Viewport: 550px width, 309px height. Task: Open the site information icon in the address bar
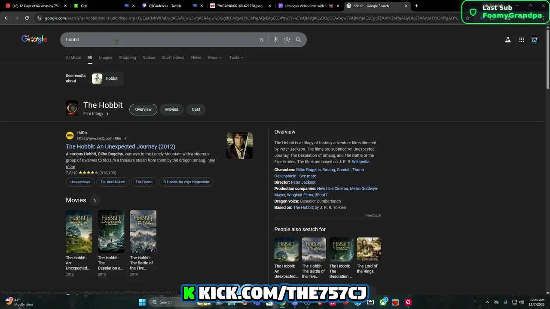coord(39,18)
